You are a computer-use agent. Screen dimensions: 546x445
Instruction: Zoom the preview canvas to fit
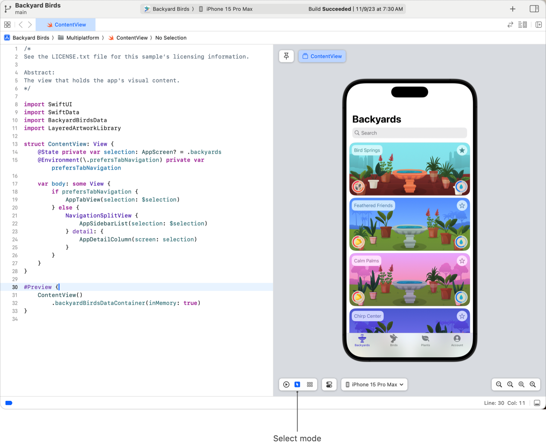[521, 384]
